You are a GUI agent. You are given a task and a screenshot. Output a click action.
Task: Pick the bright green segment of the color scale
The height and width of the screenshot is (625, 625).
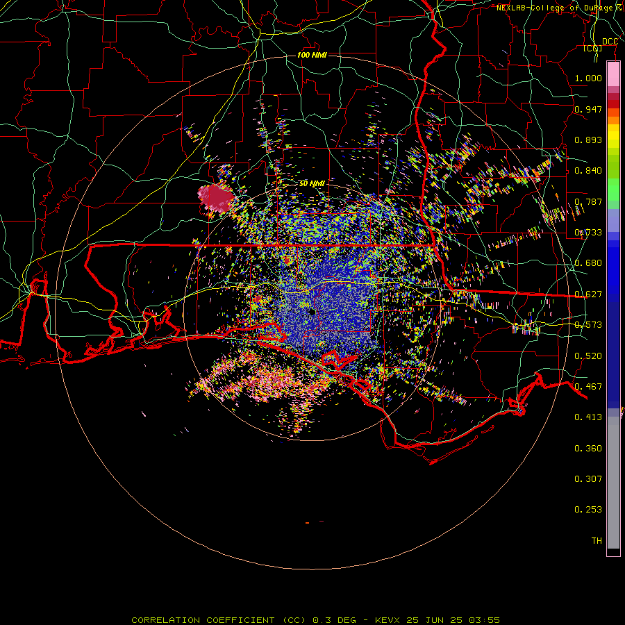(x=613, y=190)
